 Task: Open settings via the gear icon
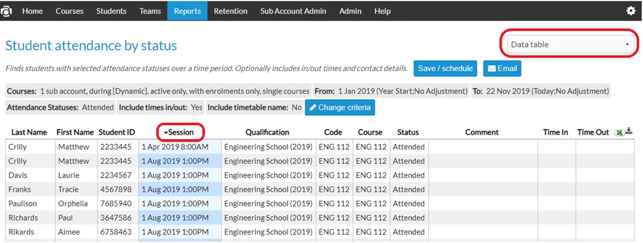coord(631,11)
